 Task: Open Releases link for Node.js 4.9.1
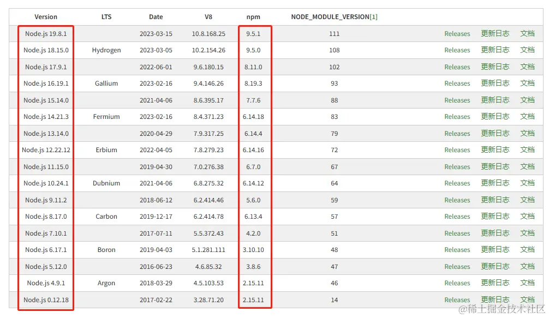coord(457,283)
